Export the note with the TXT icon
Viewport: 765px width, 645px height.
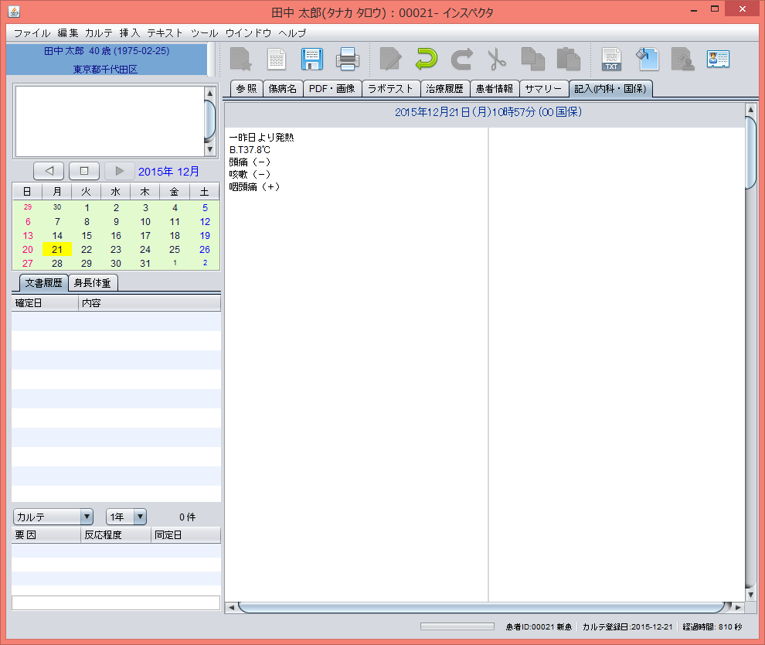click(x=611, y=59)
